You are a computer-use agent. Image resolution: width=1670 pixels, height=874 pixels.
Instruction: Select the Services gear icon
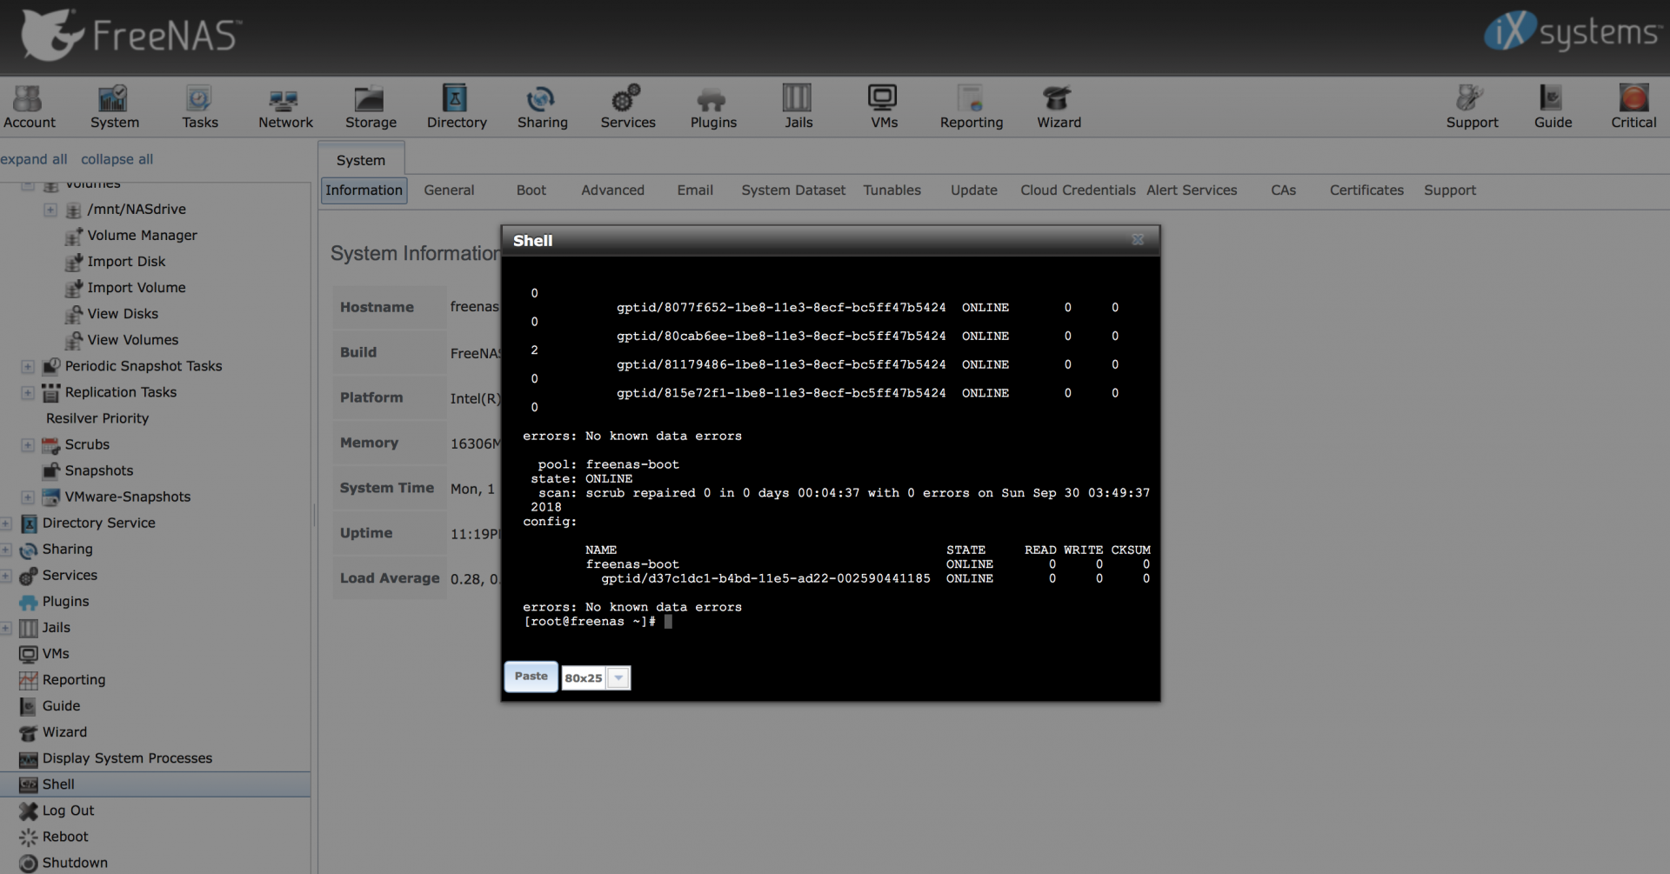click(627, 99)
